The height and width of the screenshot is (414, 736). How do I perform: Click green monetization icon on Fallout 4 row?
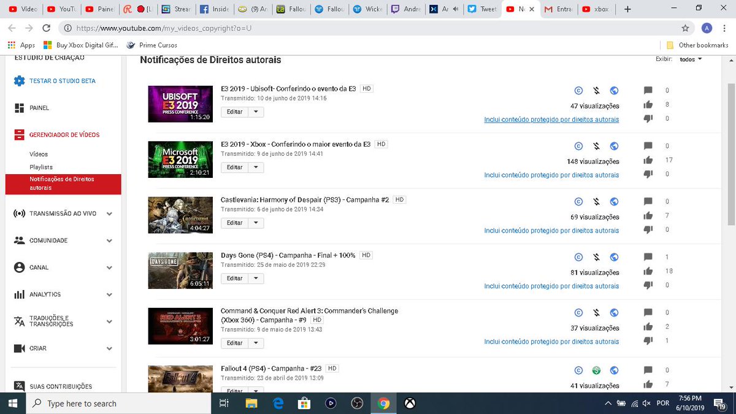596,370
